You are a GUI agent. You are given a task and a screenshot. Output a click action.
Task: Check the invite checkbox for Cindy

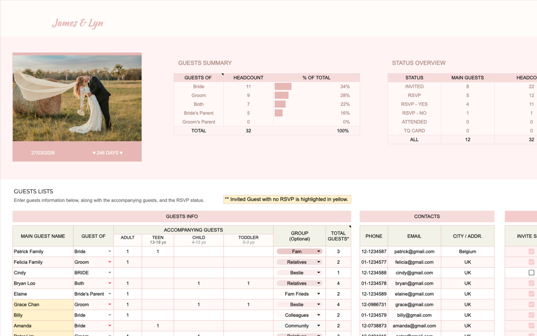click(531, 272)
